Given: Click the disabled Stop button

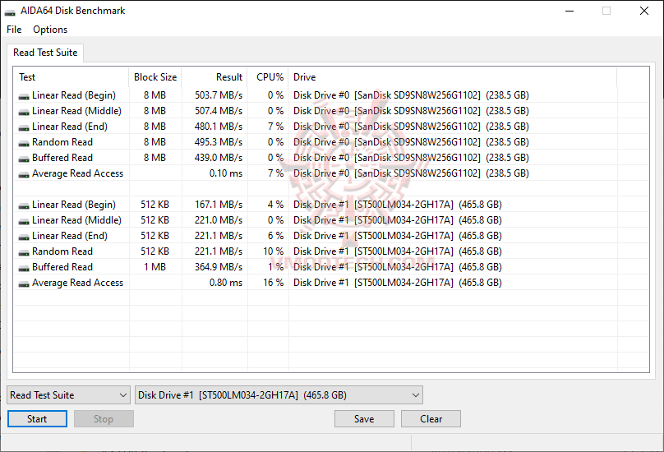Looking at the screenshot, I should tap(104, 418).
